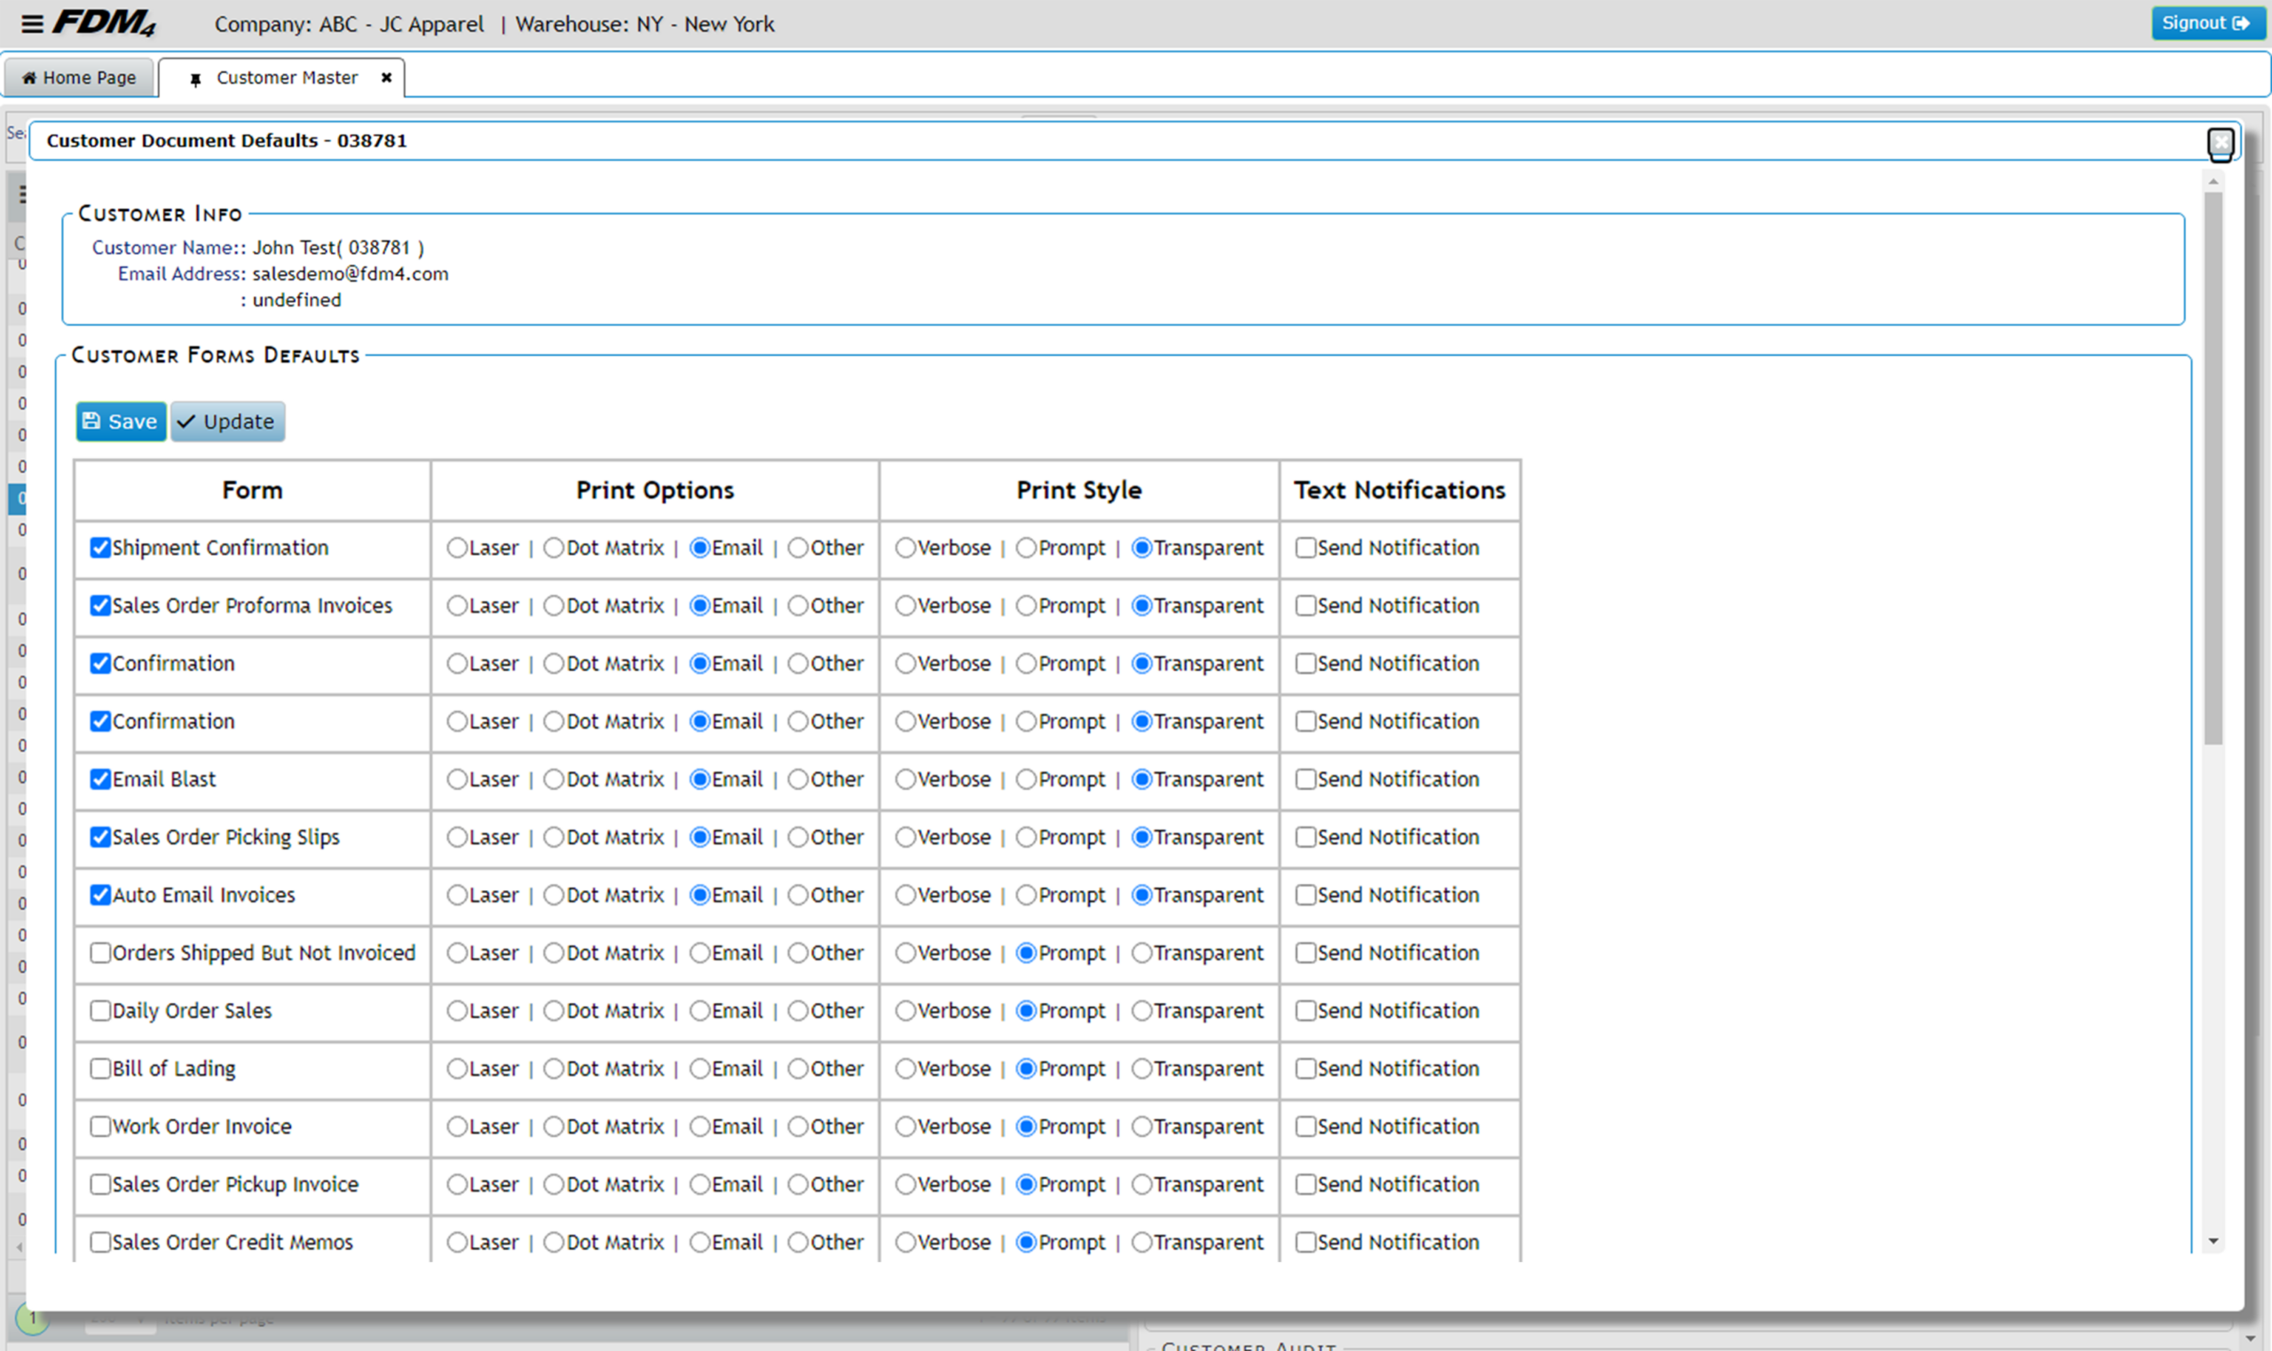Check Orders Shipped But Not Invoiced
2272x1351 pixels.
100,953
